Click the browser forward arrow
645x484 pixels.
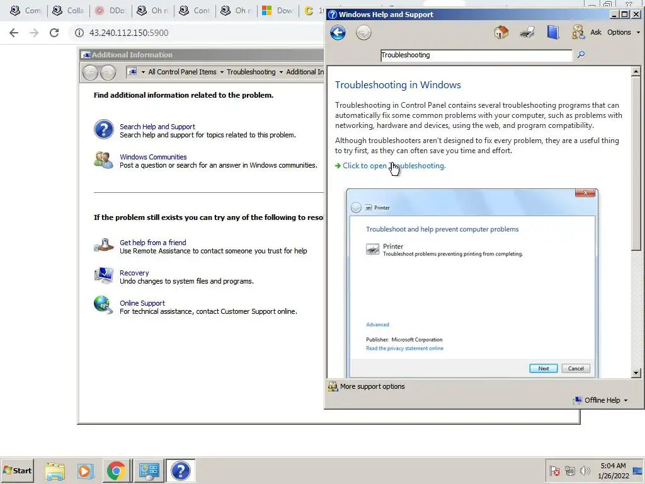click(34, 33)
